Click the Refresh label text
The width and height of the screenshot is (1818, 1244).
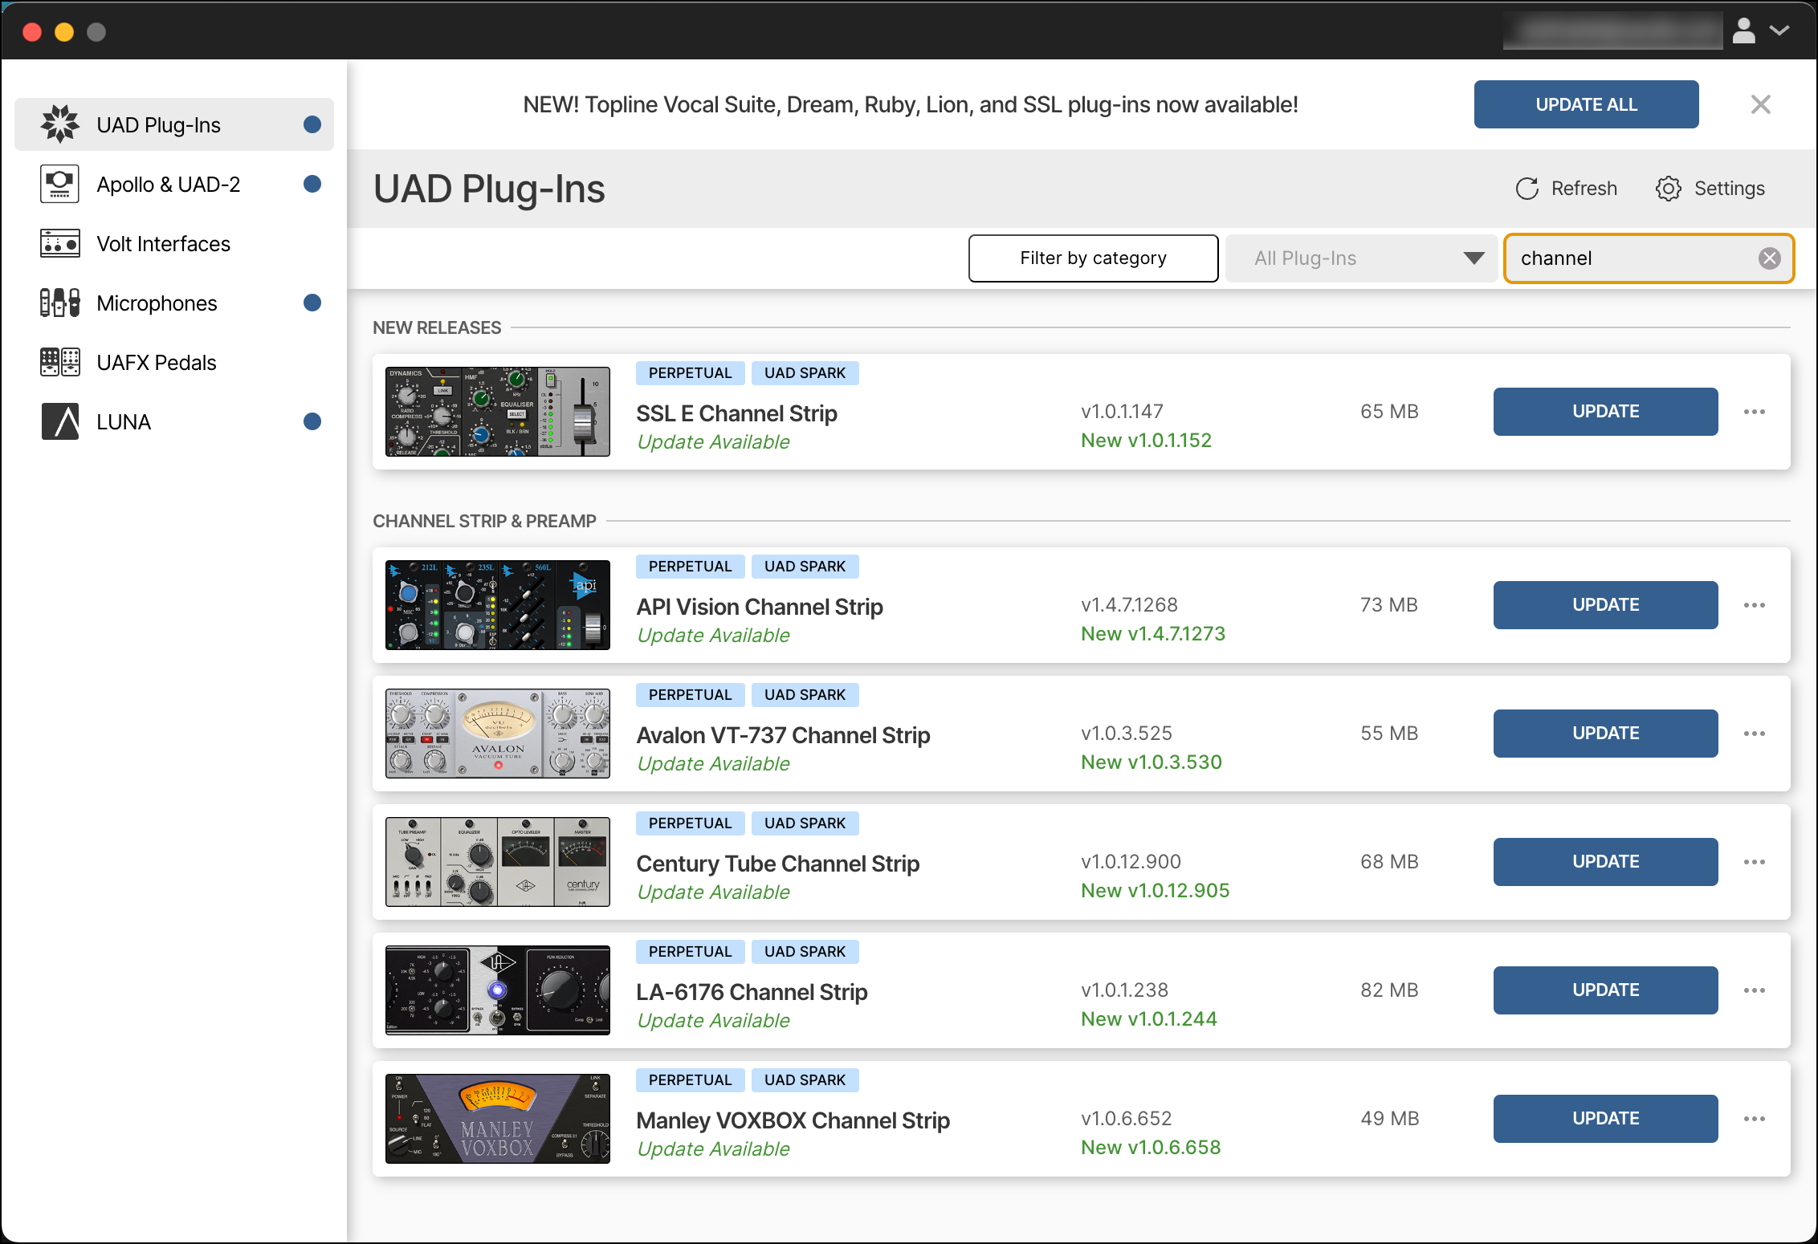1584,189
